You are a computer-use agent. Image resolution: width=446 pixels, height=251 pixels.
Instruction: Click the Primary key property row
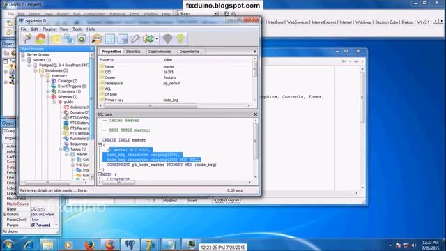(x=175, y=100)
